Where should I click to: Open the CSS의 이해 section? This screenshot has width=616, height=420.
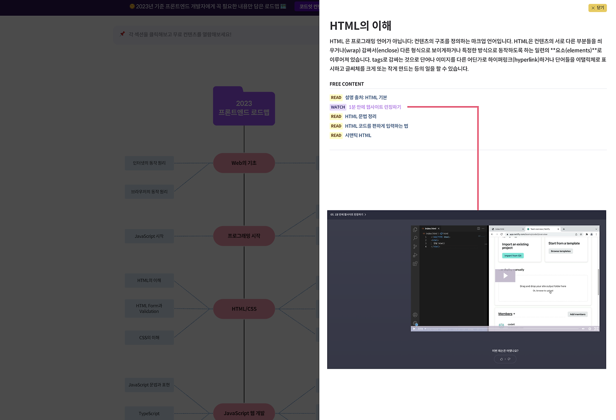(x=149, y=337)
